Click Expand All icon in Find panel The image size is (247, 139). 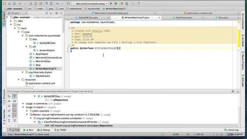coord(9,120)
